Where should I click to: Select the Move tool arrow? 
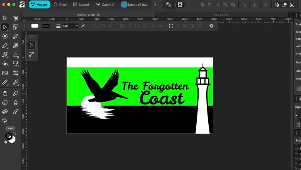click(5, 18)
